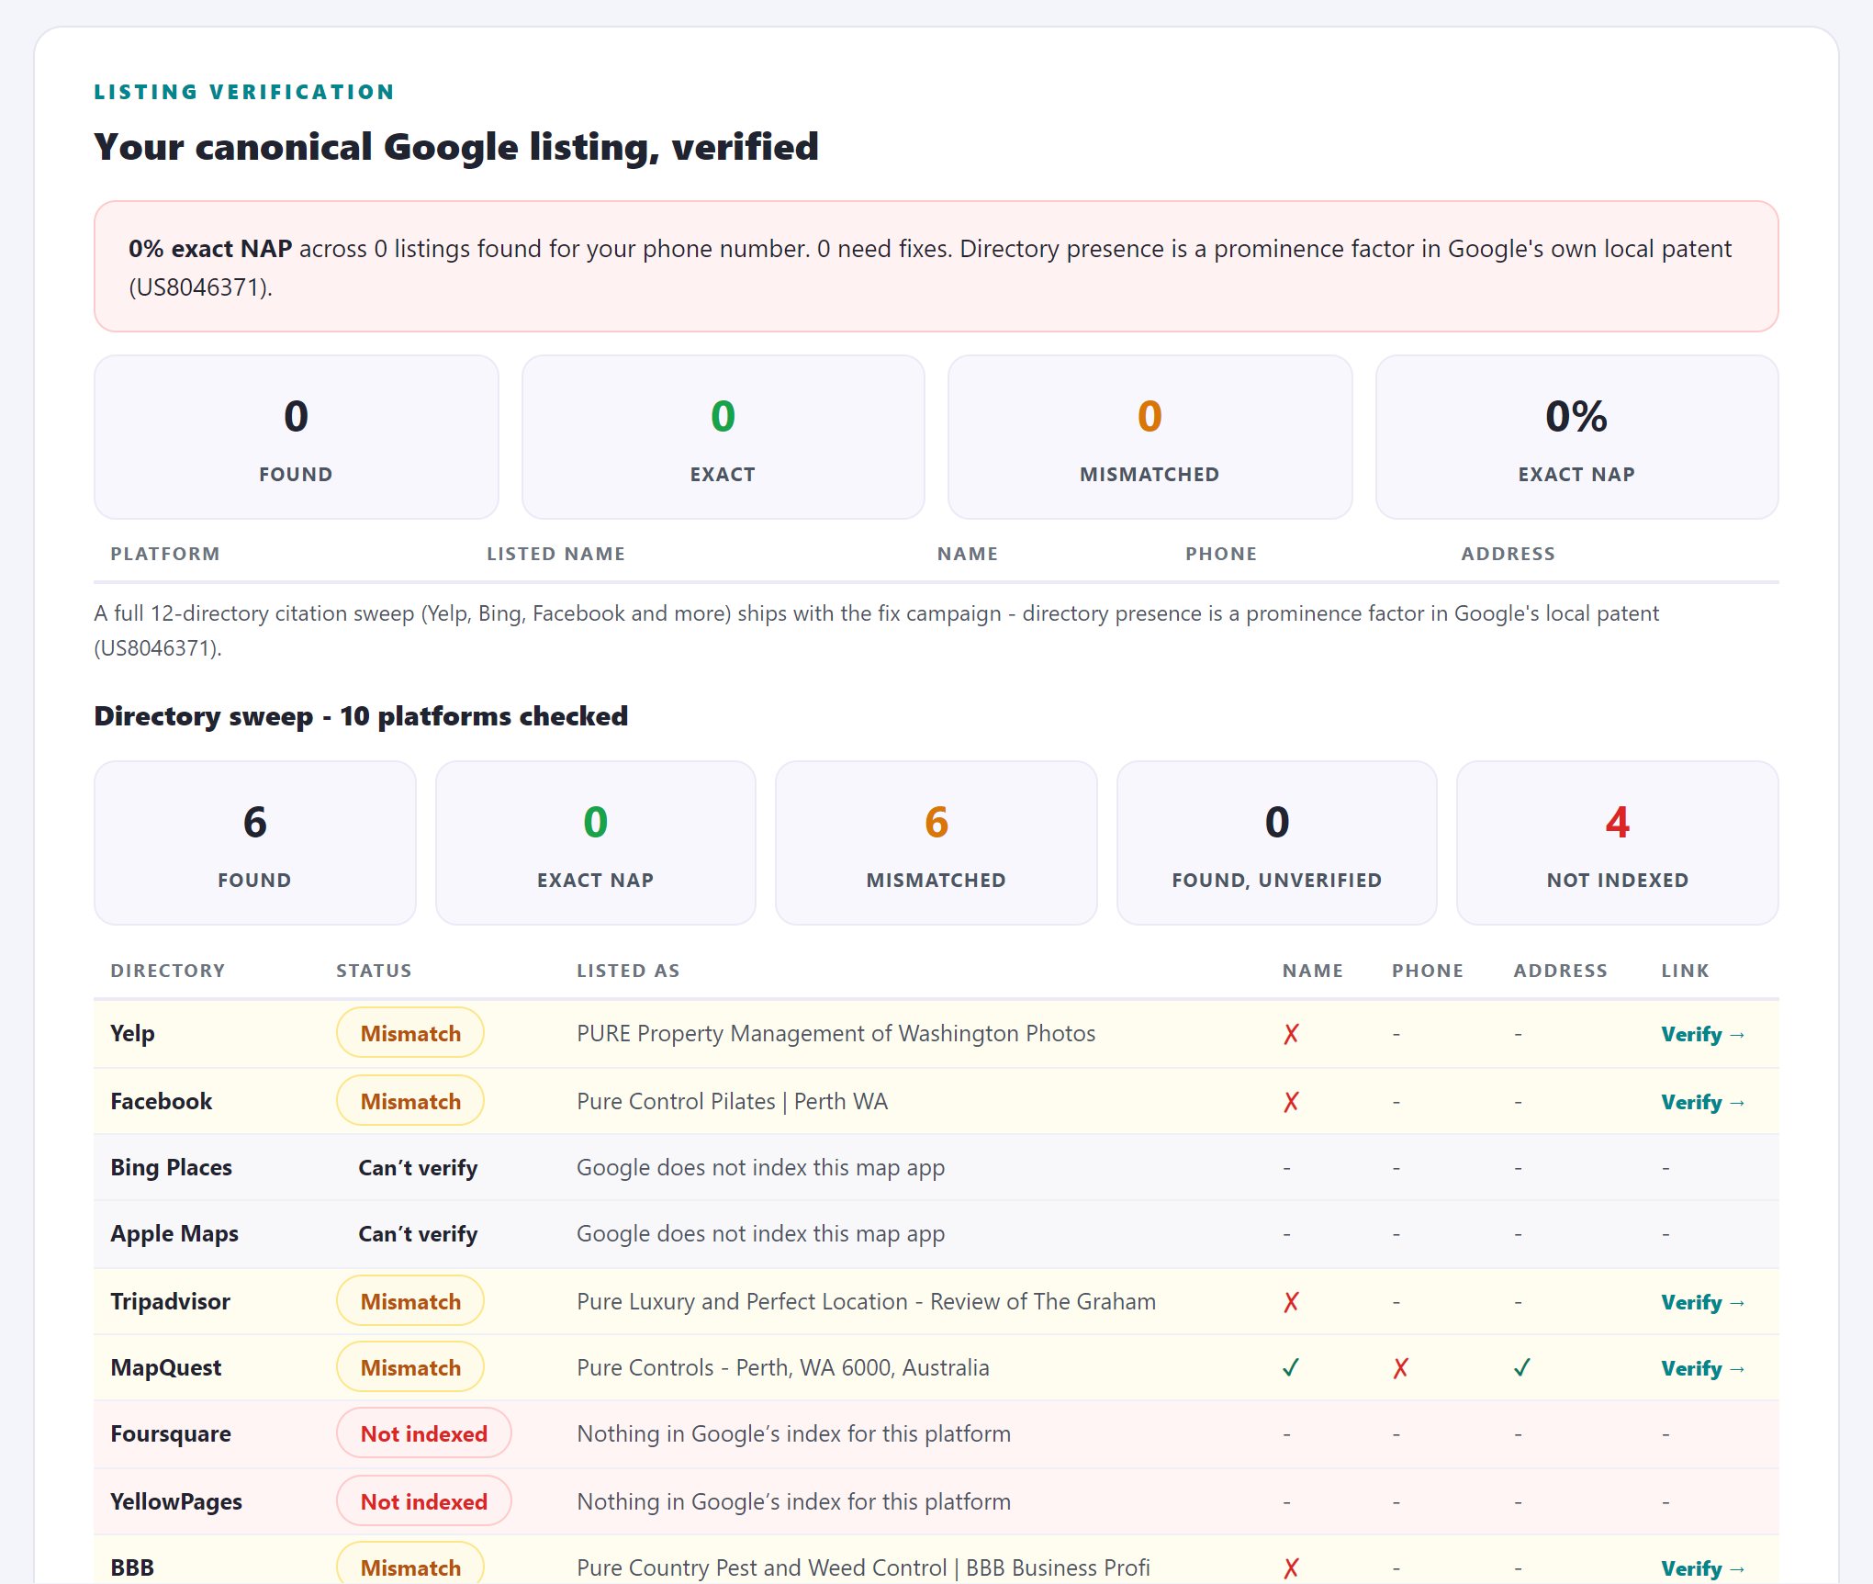Open the Verify link for Tripadvisor
Image resolution: width=1873 pixels, height=1584 pixels.
tap(1702, 1302)
